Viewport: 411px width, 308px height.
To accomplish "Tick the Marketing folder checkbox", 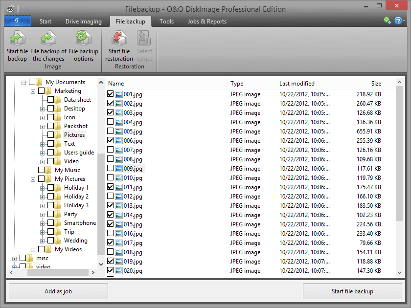I will 42,91.
